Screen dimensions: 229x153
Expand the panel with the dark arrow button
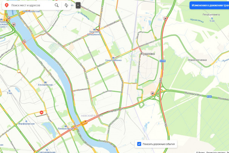point(78,5)
